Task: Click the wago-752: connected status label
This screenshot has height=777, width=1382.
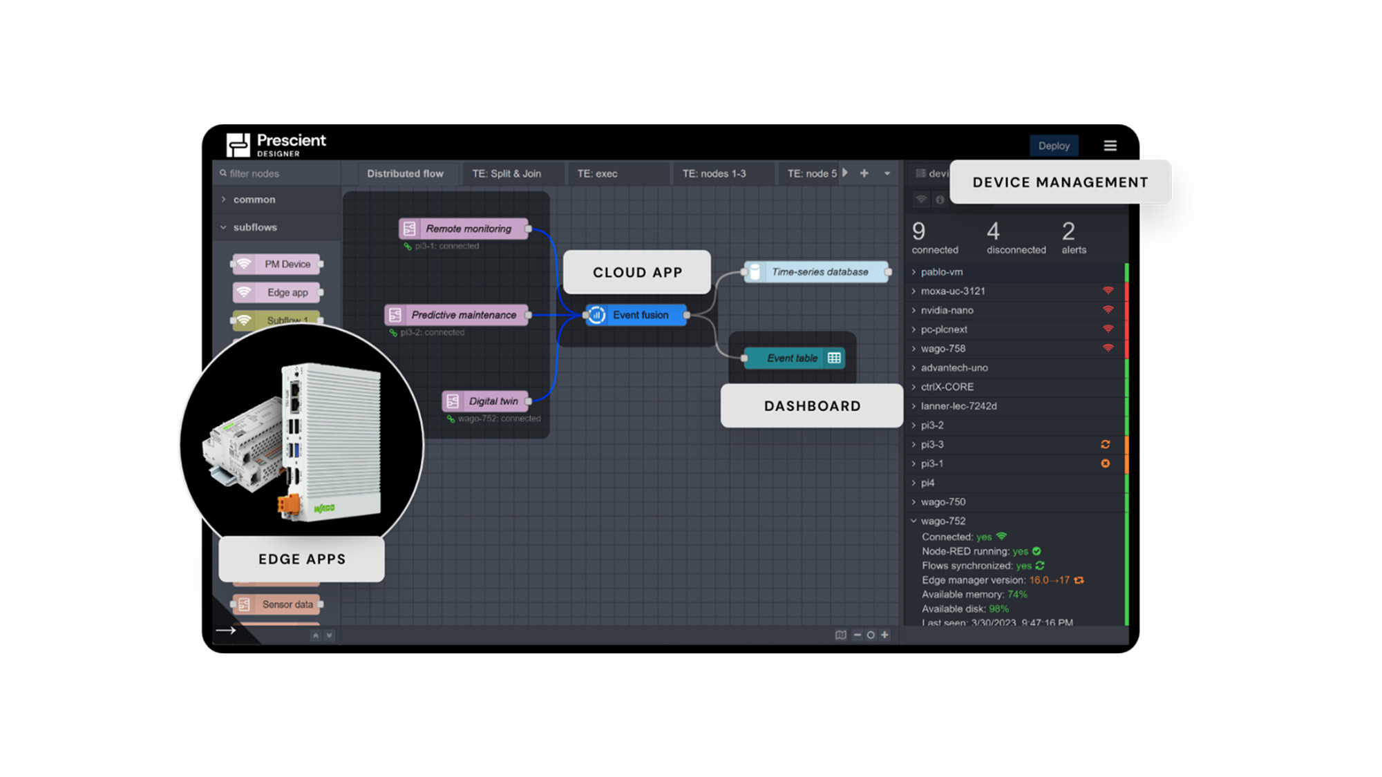Action: 499,419
